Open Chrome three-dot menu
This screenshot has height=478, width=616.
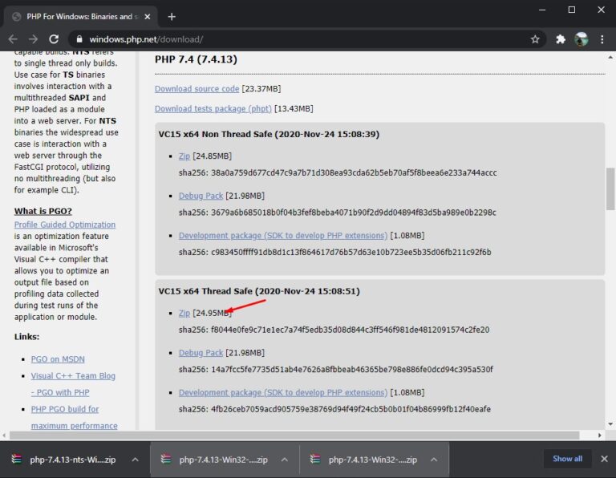(602, 39)
